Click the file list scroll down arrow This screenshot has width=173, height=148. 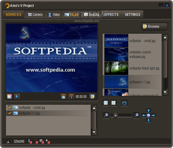pos(165,92)
